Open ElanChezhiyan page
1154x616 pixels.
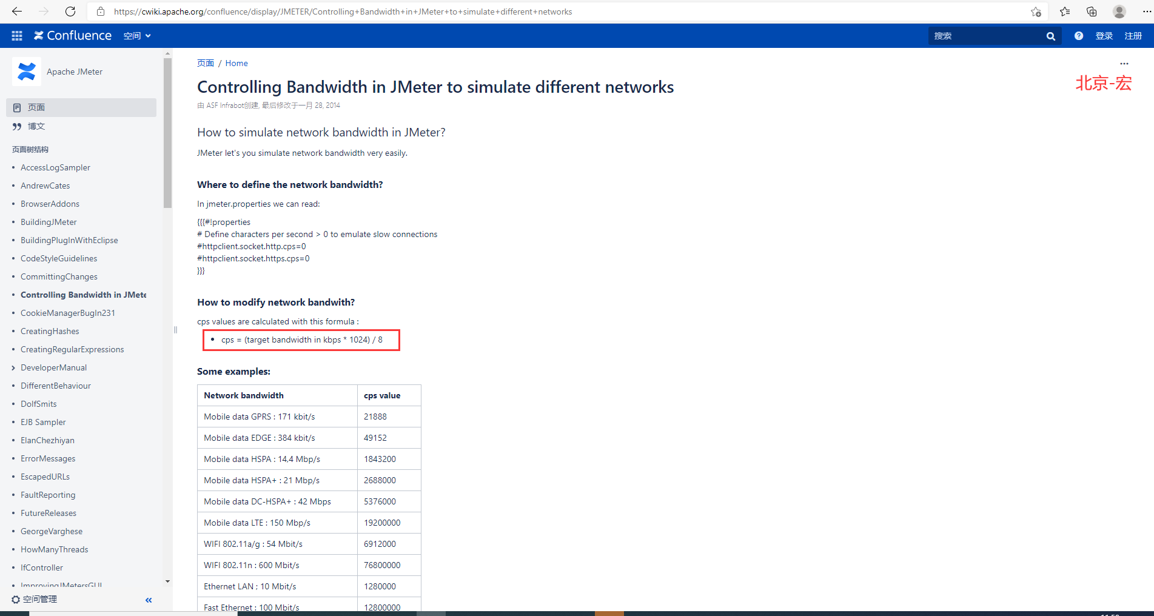click(x=47, y=440)
